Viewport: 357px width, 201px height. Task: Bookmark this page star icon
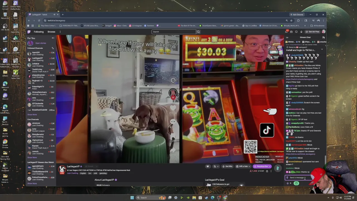coord(291,20)
